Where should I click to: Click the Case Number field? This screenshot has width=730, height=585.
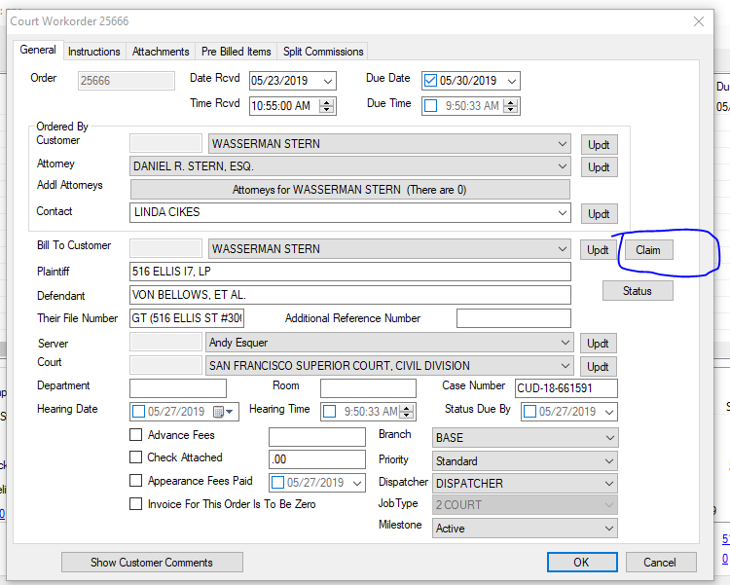566,388
